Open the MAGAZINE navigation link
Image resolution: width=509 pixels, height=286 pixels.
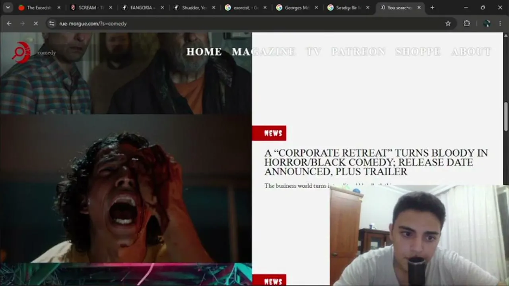(263, 52)
